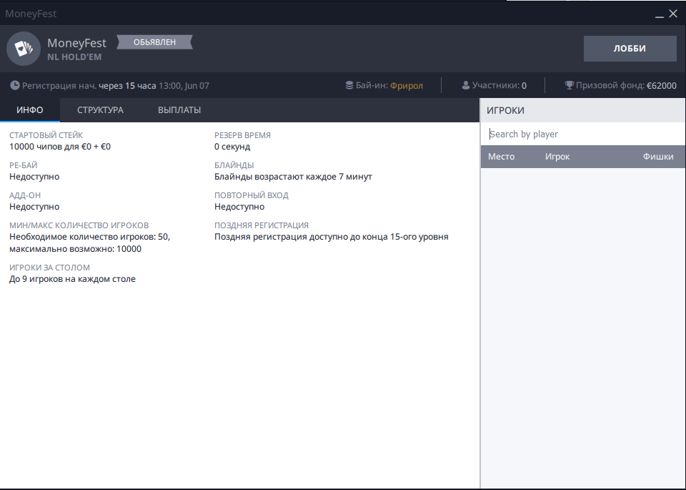Click the Фрирол buy-in value
This screenshot has height=490, width=686.
[x=407, y=86]
